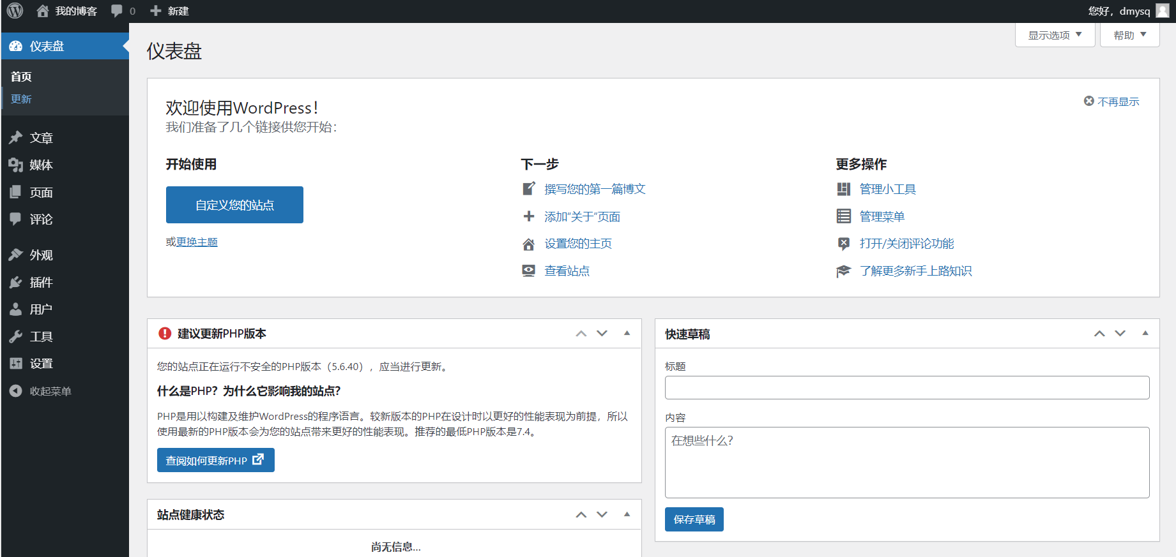This screenshot has height=557, width=1176.
Task: Move the 建议更新PHP版本 panel up
Action: coord(581,334)
